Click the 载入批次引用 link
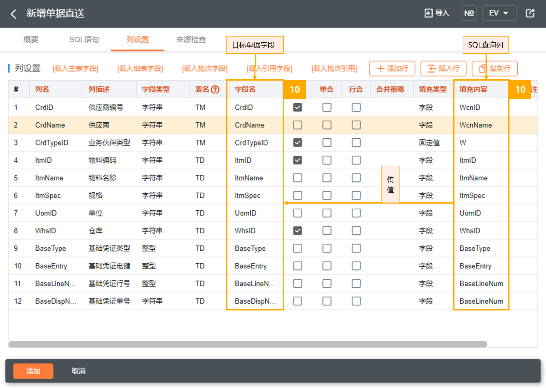Viewport: 546px width, 388px height. pos(334,69)
